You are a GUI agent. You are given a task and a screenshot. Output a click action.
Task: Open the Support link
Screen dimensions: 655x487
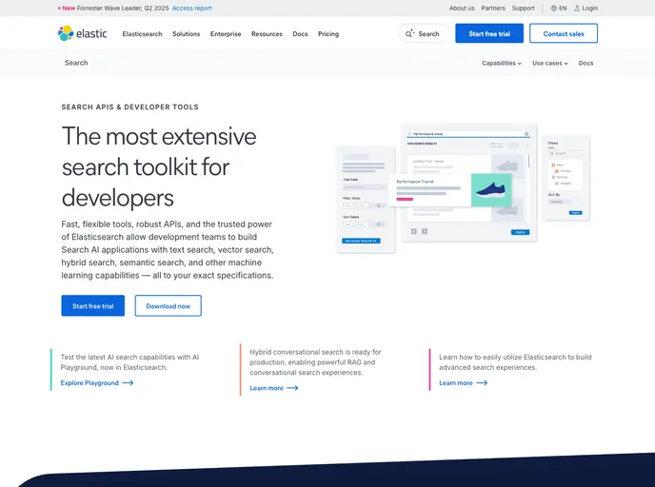523,8
